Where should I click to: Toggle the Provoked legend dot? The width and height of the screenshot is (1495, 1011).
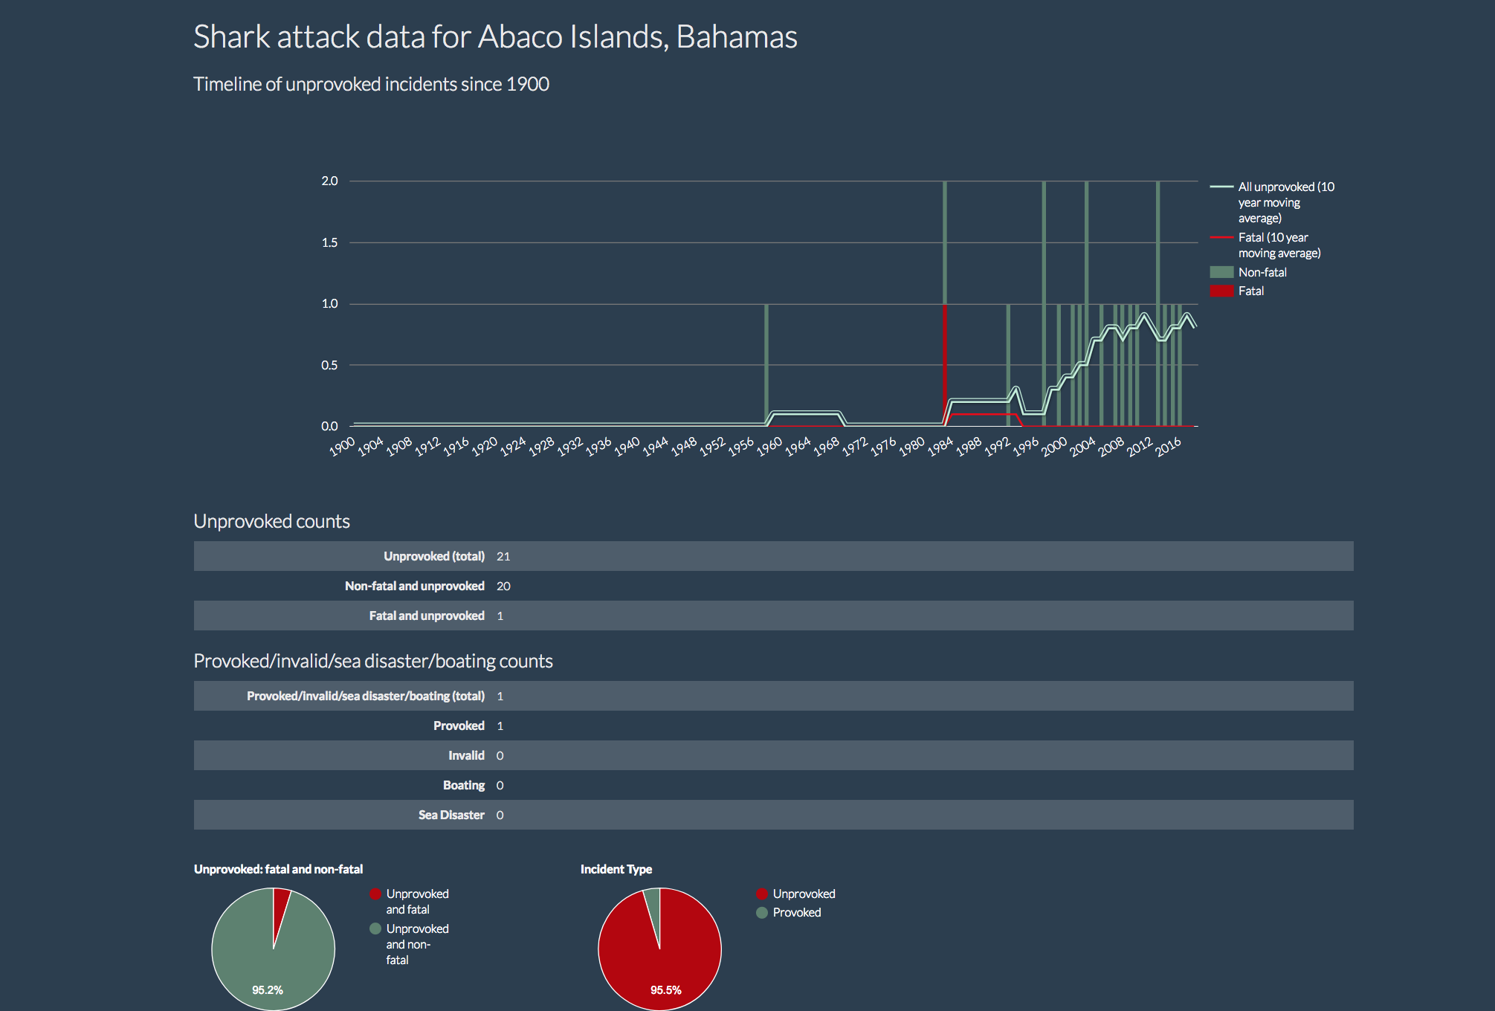coord(762,913)
